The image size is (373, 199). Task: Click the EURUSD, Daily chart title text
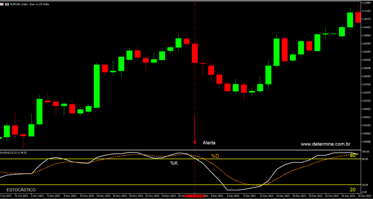(29, 4)
